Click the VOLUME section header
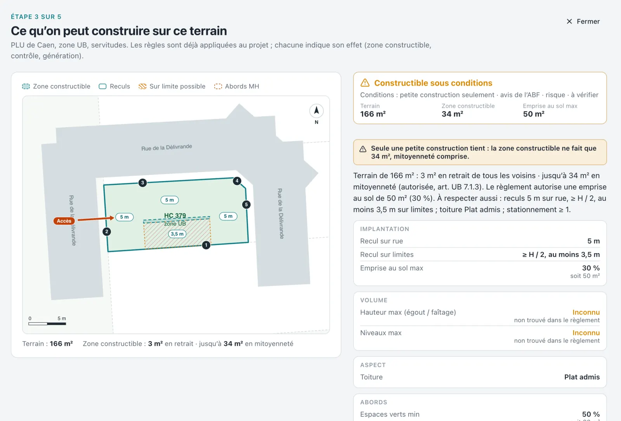This screenshot has height=421, width=621. (374, 300)
